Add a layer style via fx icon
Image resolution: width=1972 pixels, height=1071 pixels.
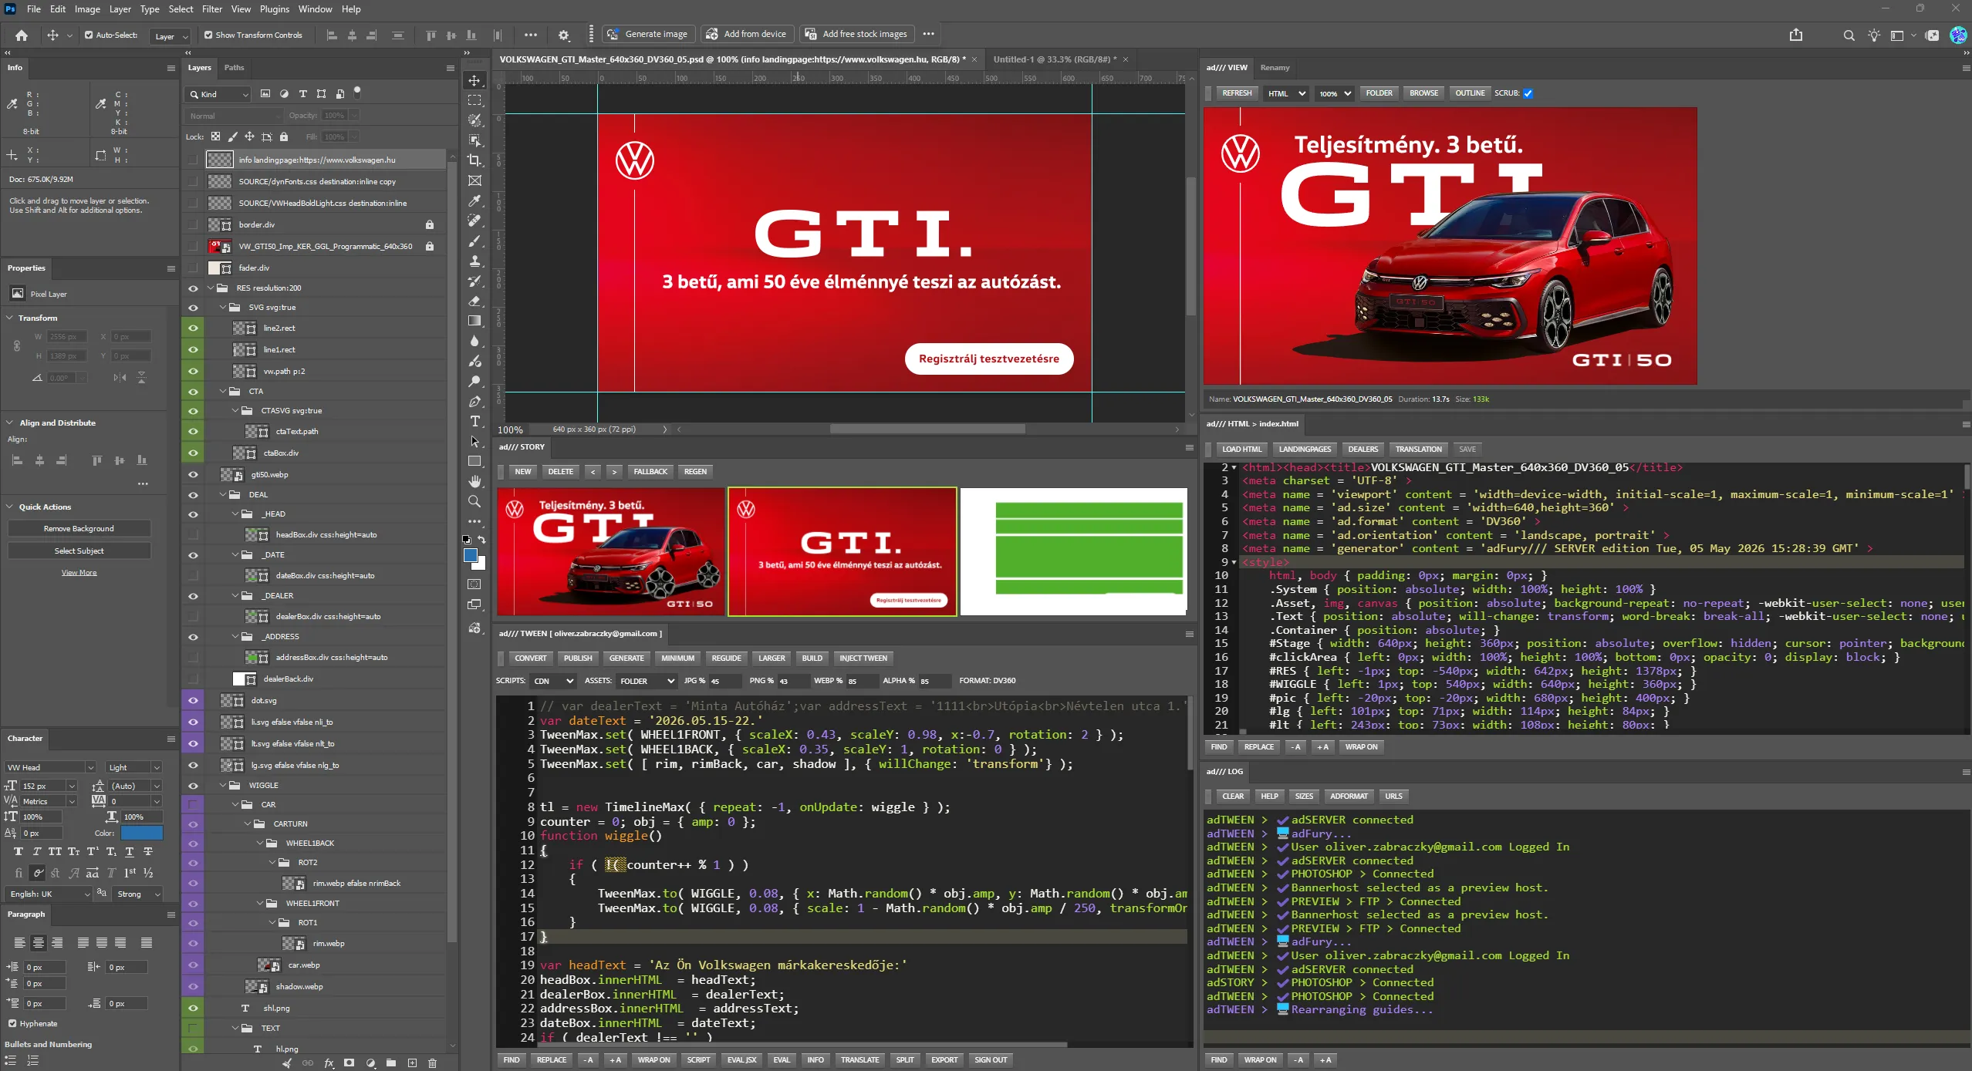[329, 1063]
